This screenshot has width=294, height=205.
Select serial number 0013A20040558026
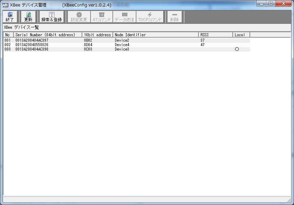point(32,45)
